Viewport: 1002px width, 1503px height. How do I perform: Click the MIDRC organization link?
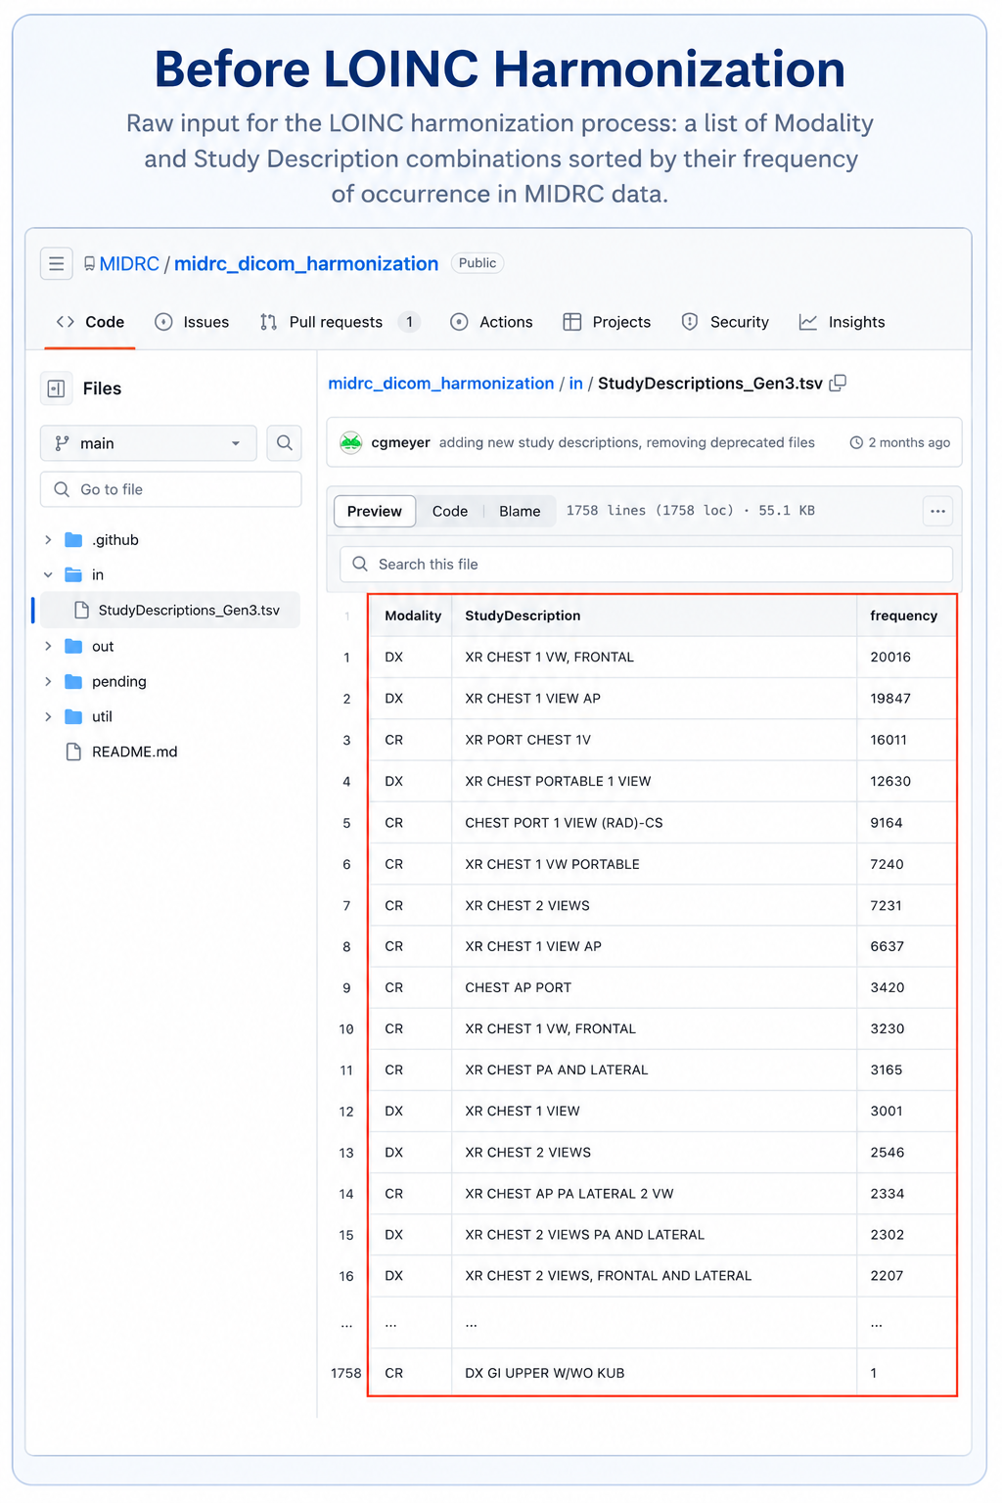(x=129, y=264)
